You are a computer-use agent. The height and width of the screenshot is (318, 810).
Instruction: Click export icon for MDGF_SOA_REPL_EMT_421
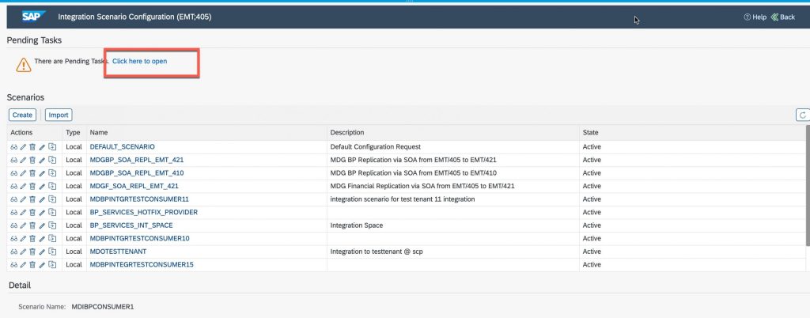(52, 187)
